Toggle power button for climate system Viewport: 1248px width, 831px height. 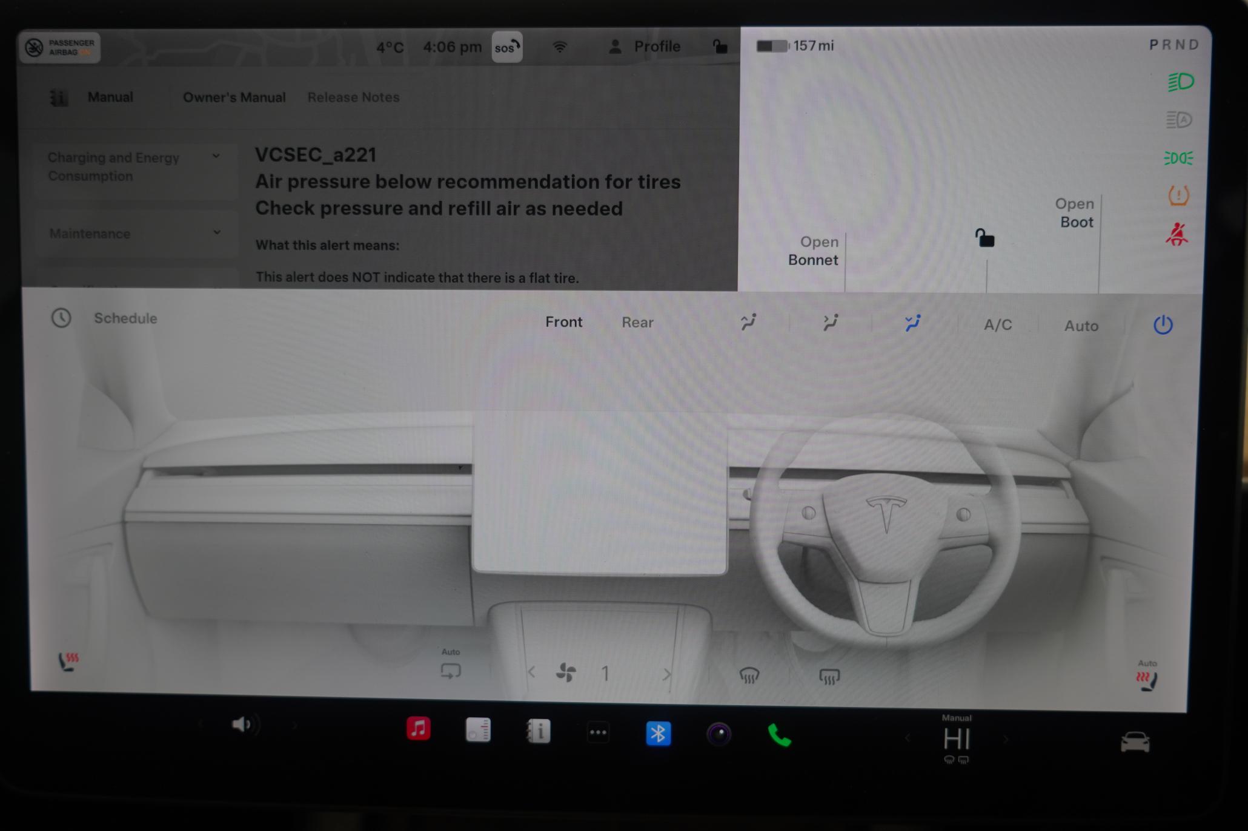[1163, 324]
